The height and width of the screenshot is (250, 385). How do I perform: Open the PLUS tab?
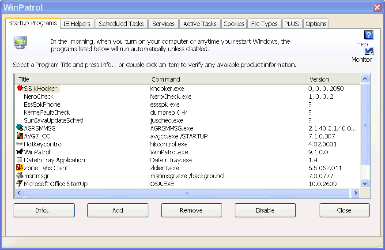pyautogui.click(x=291, y=24)
